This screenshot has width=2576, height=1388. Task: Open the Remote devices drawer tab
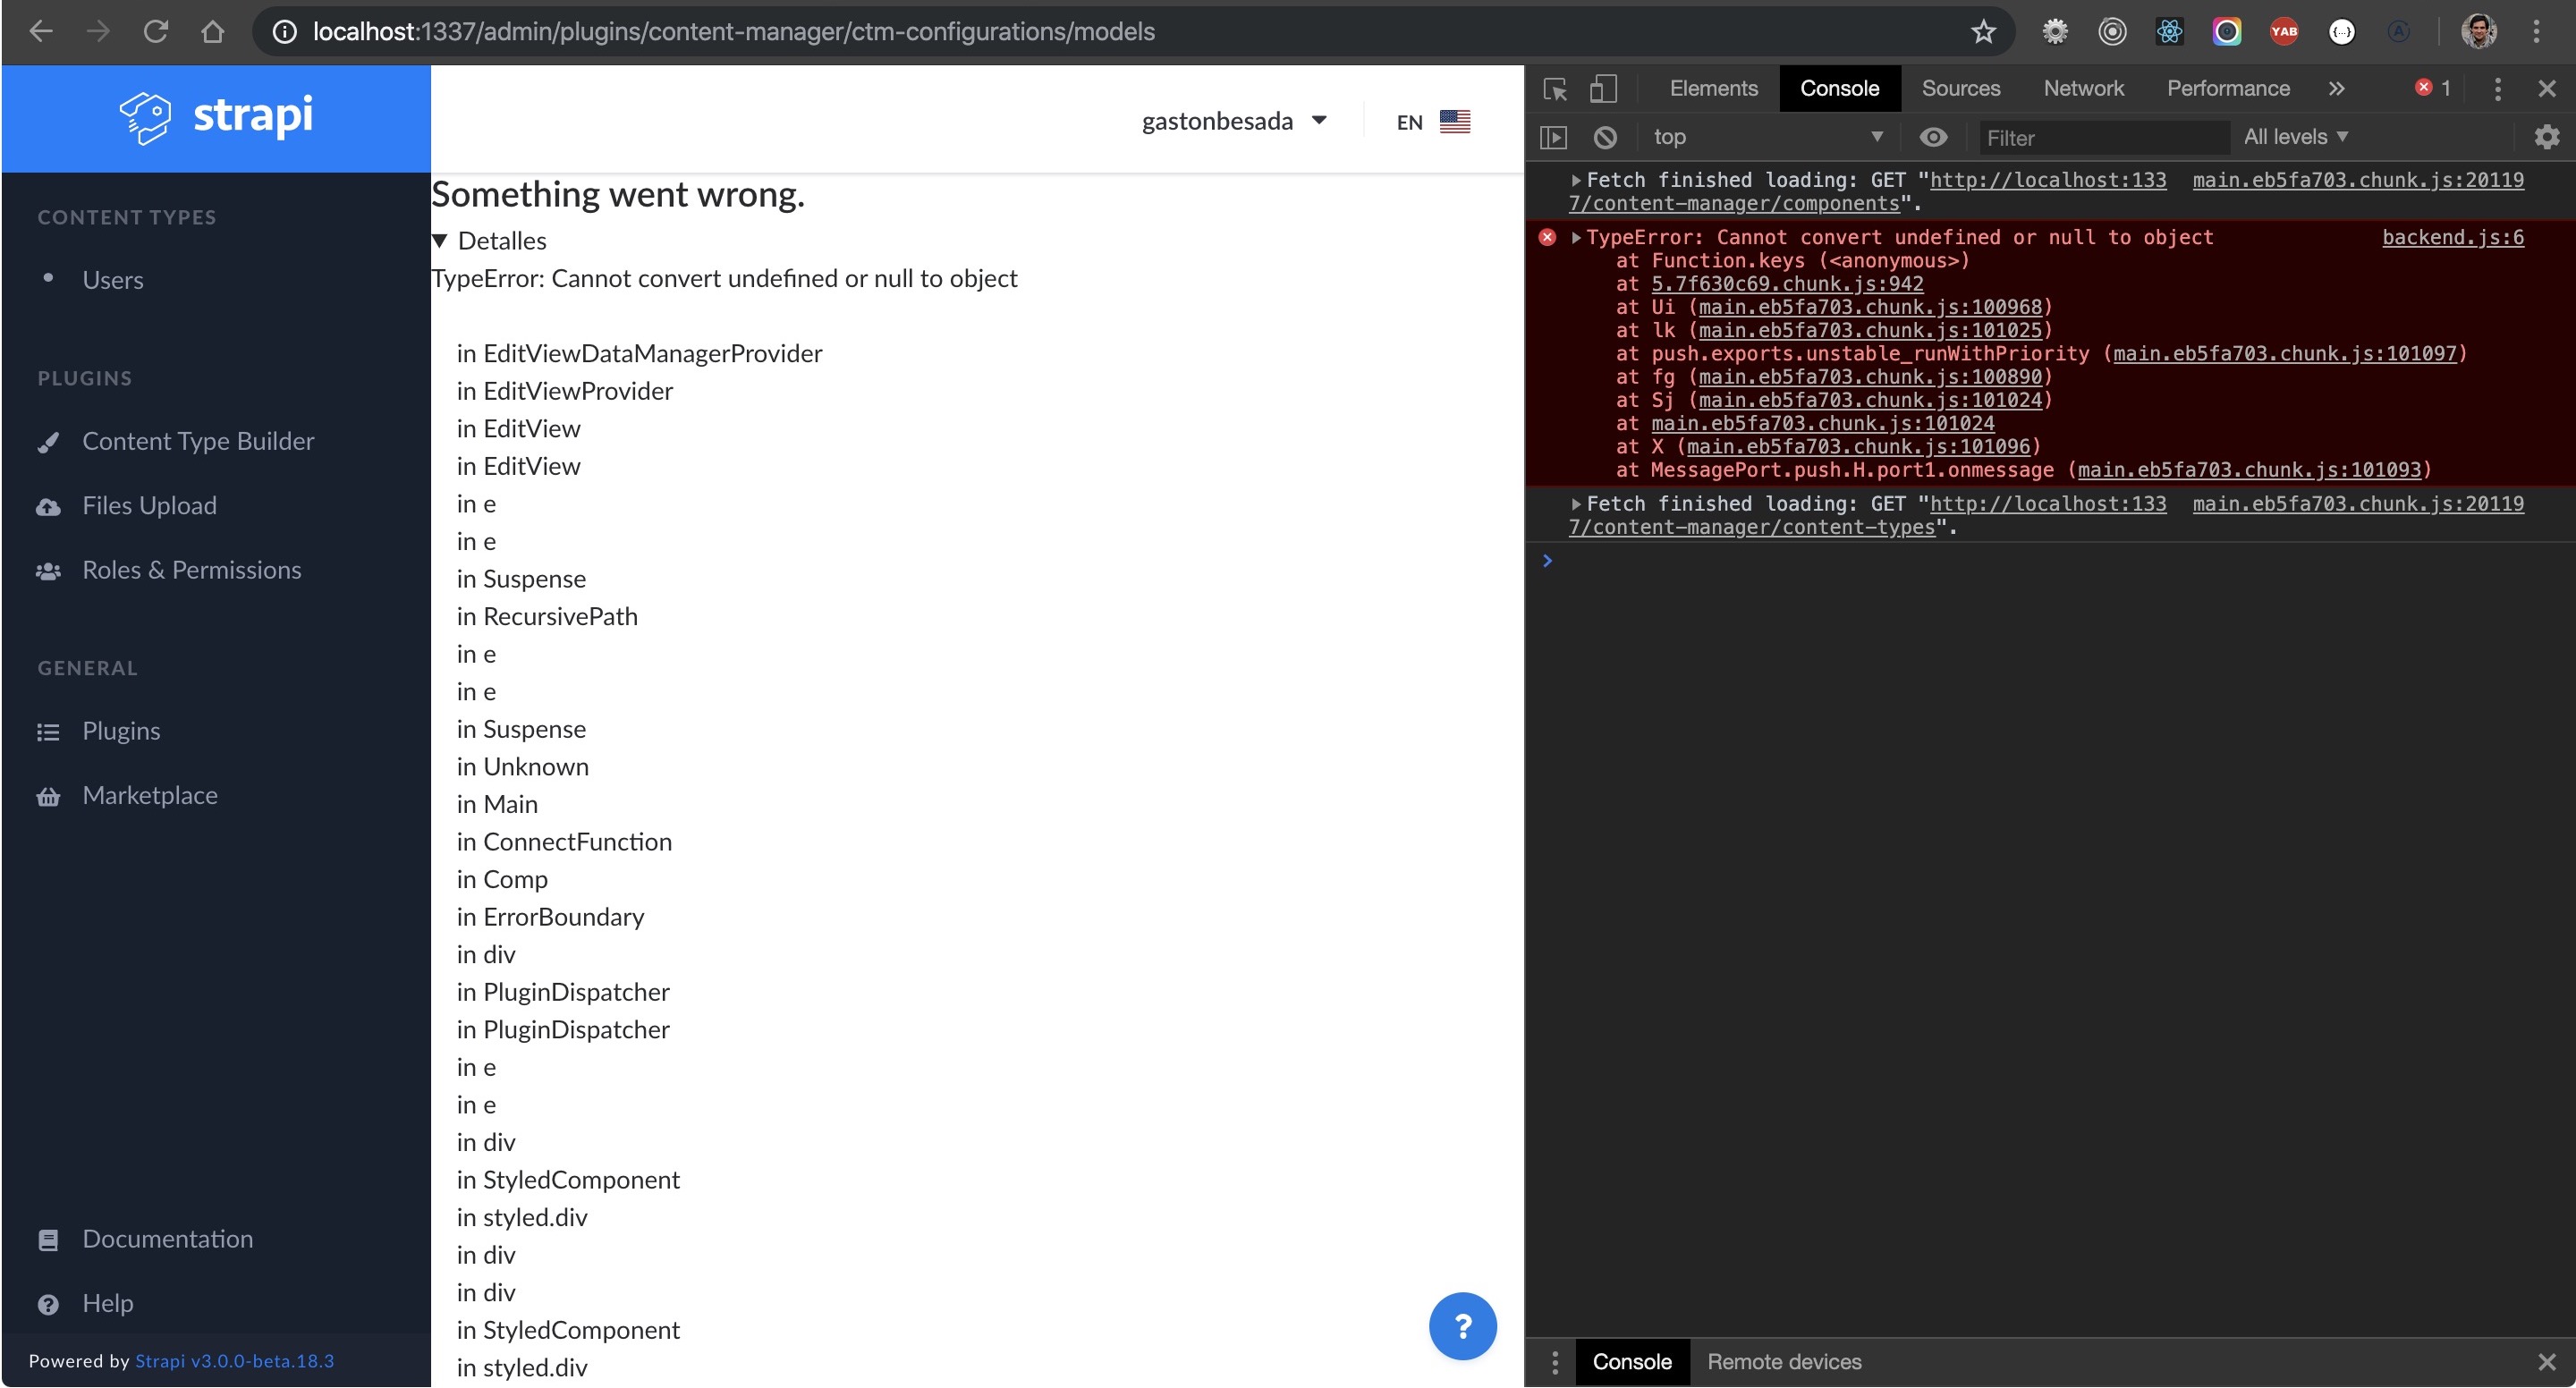point(1784,1362)
